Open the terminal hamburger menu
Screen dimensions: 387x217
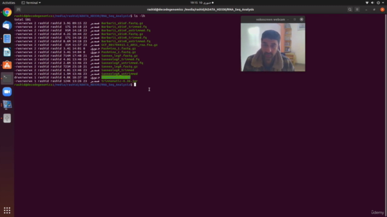point(357,10)
